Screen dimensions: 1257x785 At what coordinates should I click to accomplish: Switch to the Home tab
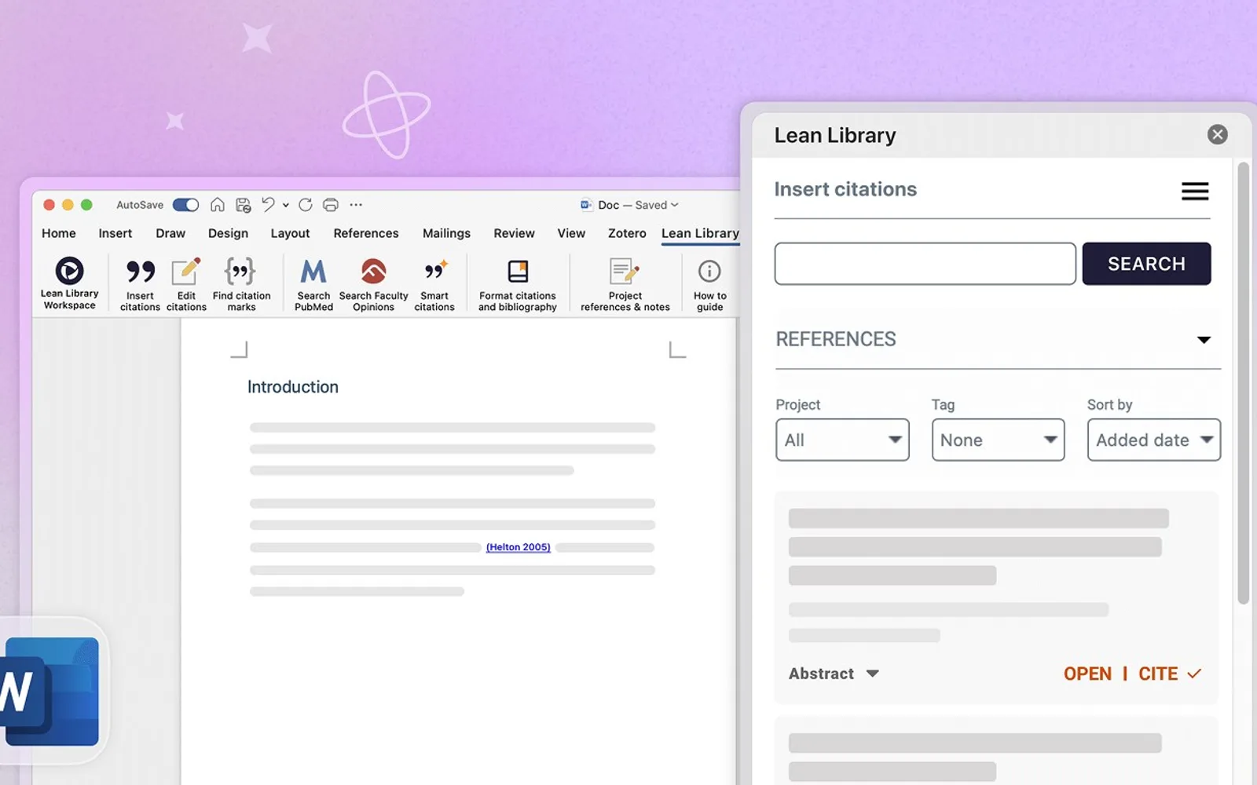coord(59,233)
